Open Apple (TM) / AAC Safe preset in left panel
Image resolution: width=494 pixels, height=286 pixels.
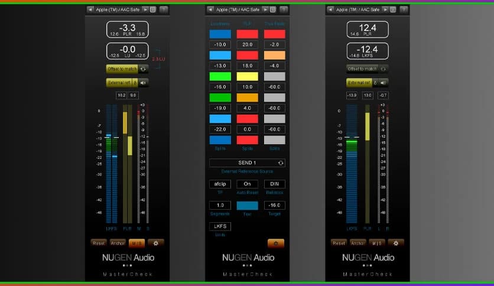pos(118,10)
